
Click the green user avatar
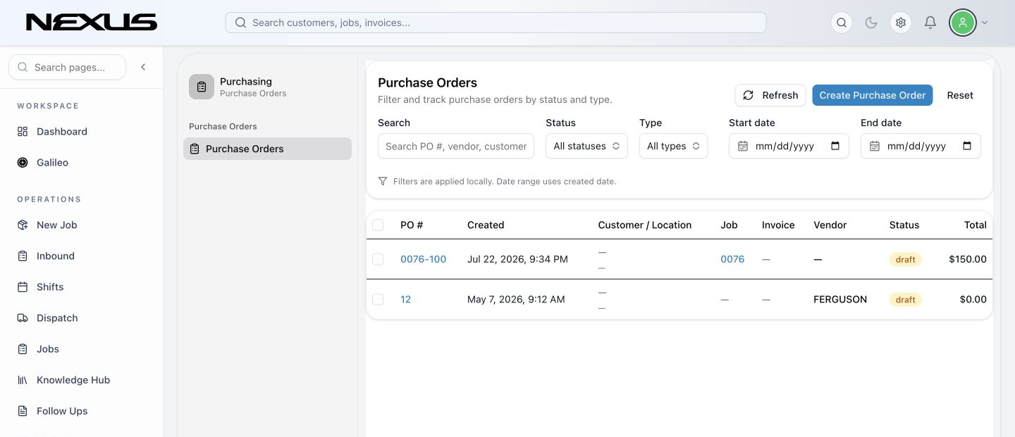point(962,23)
